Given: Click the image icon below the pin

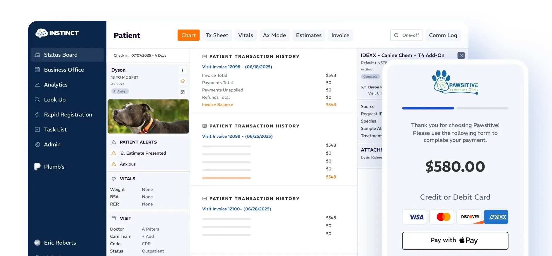Looking at the screenshot, I should 183,92.
